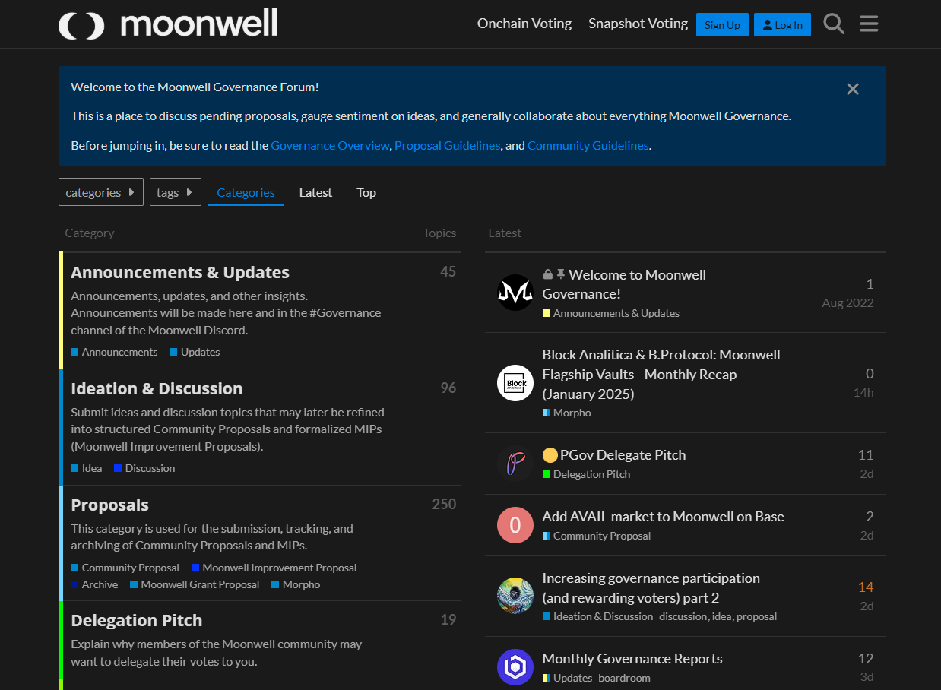Image resolution: width=941 pixels, height=690 pixels.
Task: Open the Block Analitica poster avatar
Action: [515, 383]
